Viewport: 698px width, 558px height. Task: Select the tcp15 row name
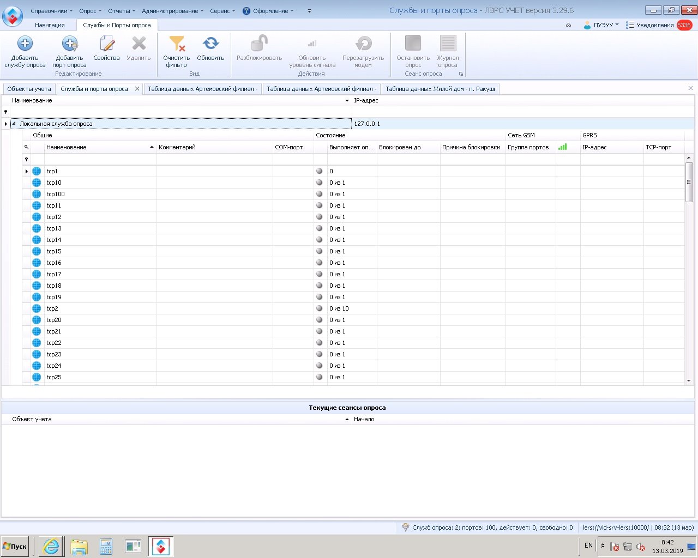(54, 251)
